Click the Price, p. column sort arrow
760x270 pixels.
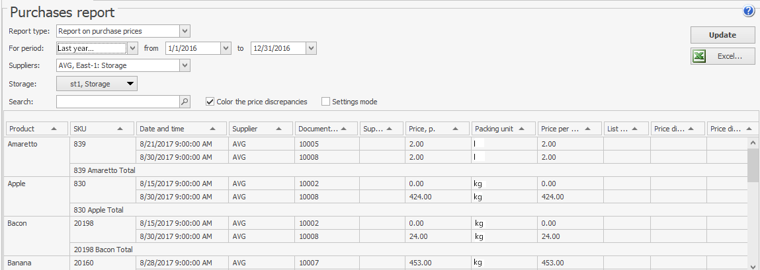tap(458, 129)
